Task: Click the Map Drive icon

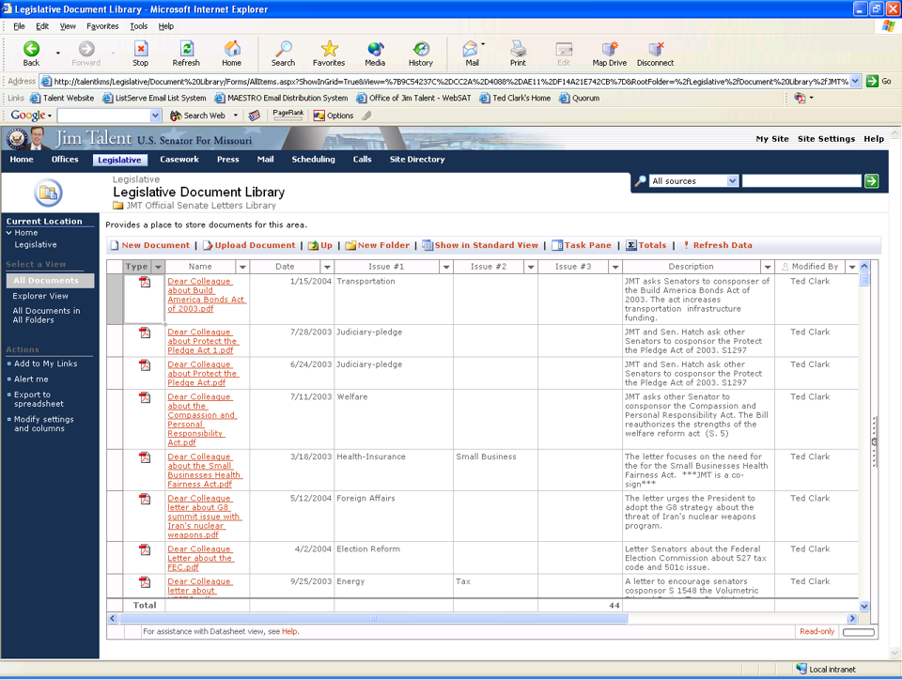Action: (609, 54)
